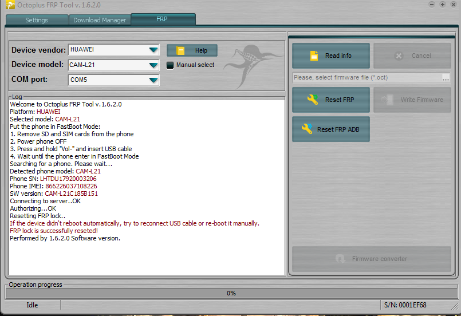Viewport: 461px width, 316px height.
Task: Click 'Detected phone model: CAM-L21' log line
Action: pyautogui.click(x=56, y=171)
